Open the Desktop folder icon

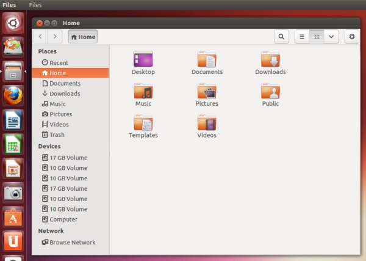click(143, 60)
